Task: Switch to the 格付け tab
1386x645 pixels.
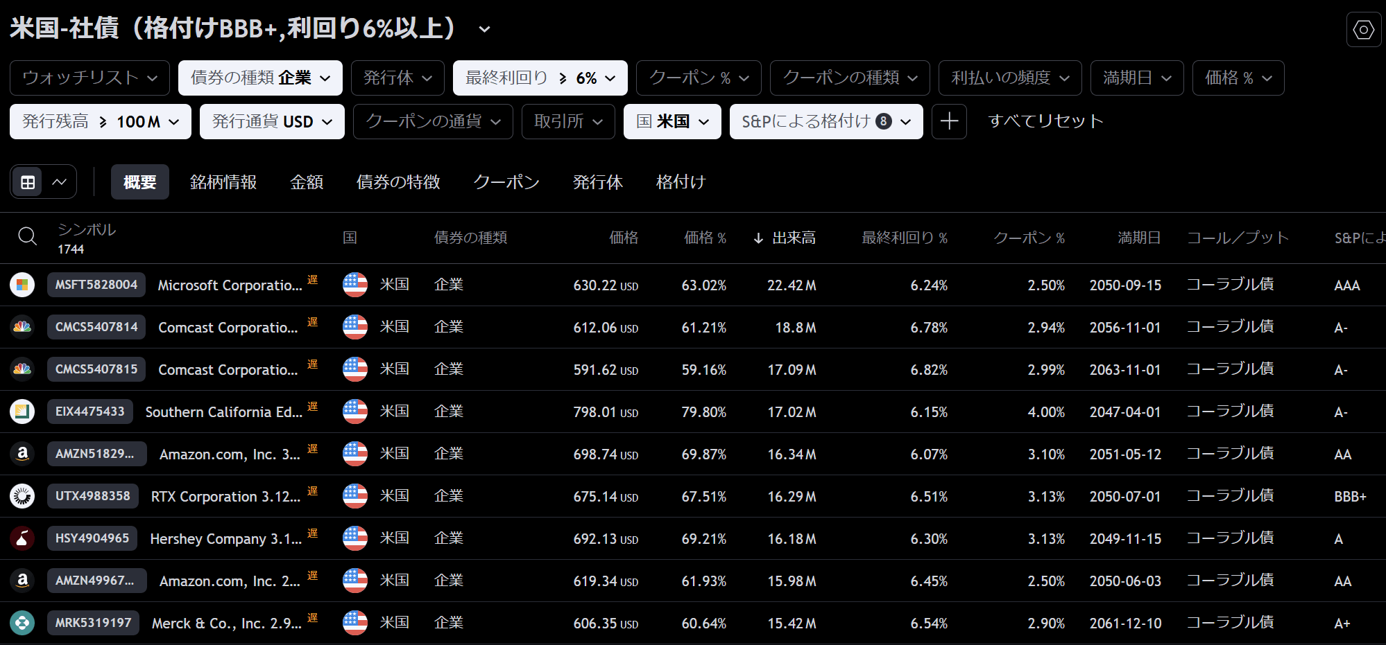Action: (x=681, y=182)
